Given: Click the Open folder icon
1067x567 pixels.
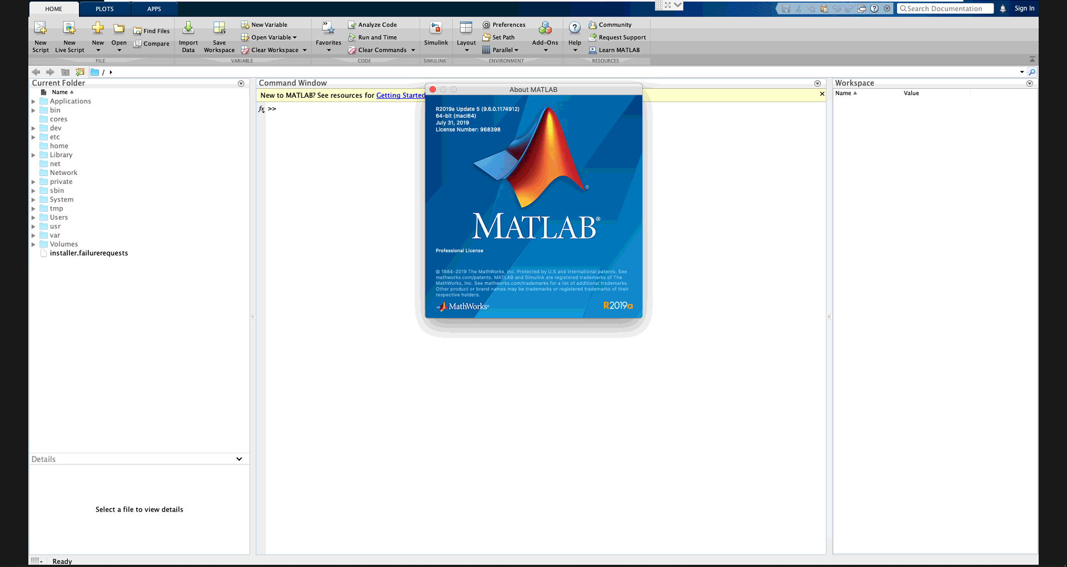Looking at the screenshot, I should 118,28.
